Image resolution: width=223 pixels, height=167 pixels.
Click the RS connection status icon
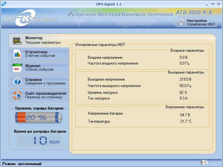[205, 162]
